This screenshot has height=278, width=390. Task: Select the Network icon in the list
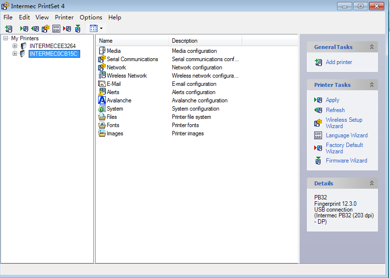(x=102, y=67)
